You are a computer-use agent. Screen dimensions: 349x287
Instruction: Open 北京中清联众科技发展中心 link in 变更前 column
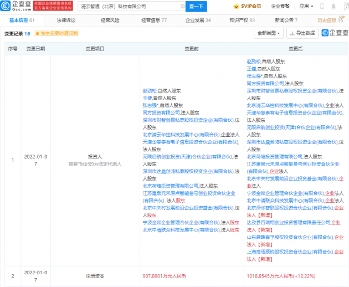[181, 230]
